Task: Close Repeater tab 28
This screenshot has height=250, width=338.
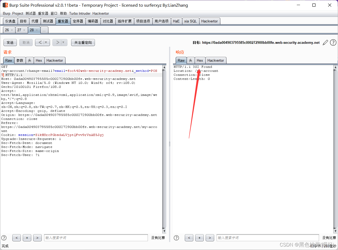Action: [37, 30]
